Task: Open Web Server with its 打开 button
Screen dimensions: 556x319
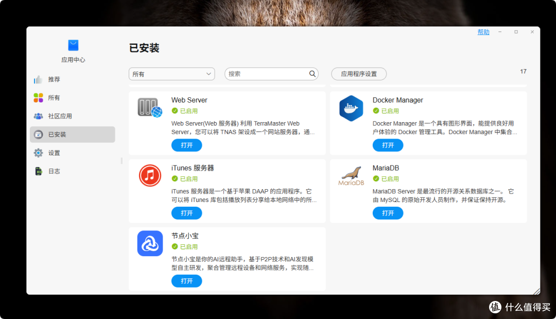Action: [186, 145]
